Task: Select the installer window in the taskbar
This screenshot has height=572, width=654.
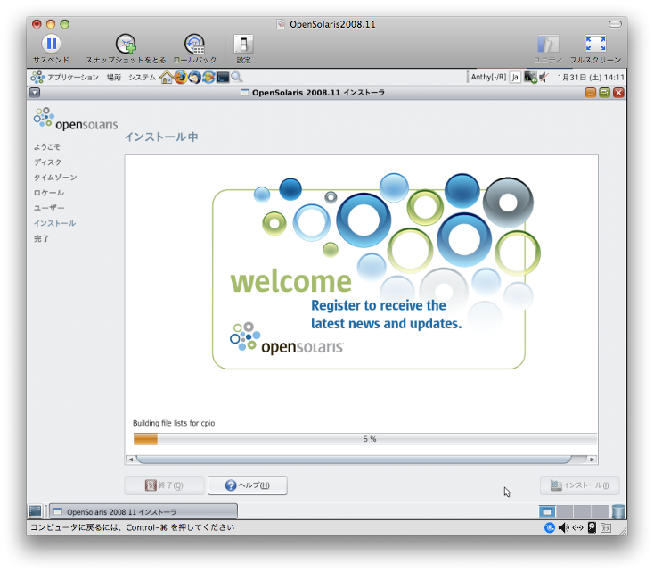Action: tap(143, 511)
